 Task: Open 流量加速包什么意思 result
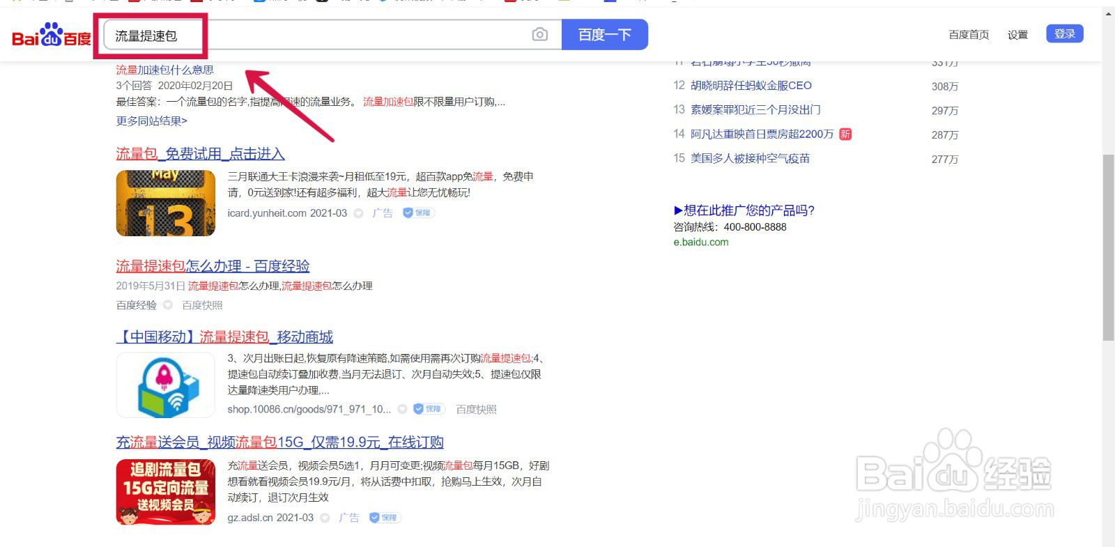point(164,70)
